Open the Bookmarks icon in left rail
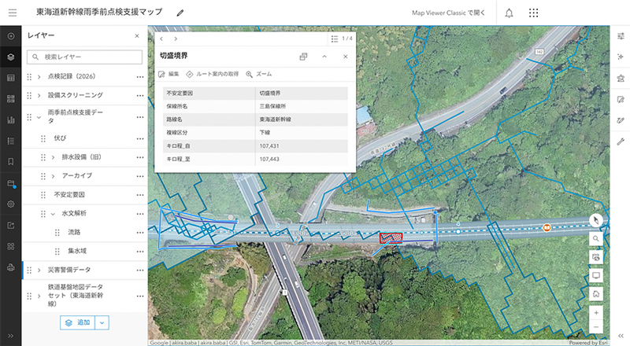Viewport: 630px width, 346px height. (x=11, y=162)
